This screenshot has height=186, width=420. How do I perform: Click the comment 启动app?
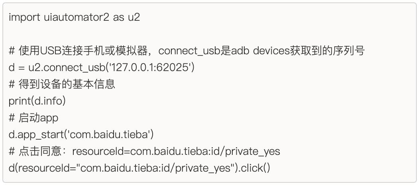(33, 118)
